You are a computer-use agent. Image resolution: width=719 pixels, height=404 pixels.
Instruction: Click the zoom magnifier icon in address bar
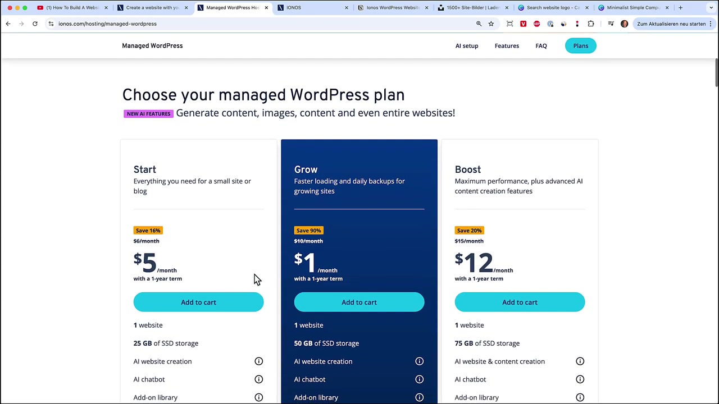tap(479, 24)
